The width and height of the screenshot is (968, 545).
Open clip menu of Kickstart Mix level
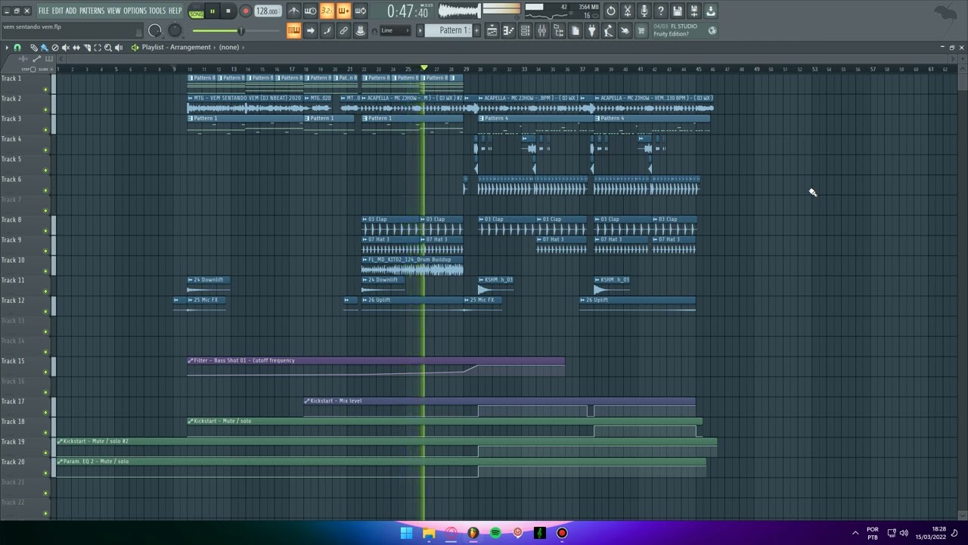(307, 400)
